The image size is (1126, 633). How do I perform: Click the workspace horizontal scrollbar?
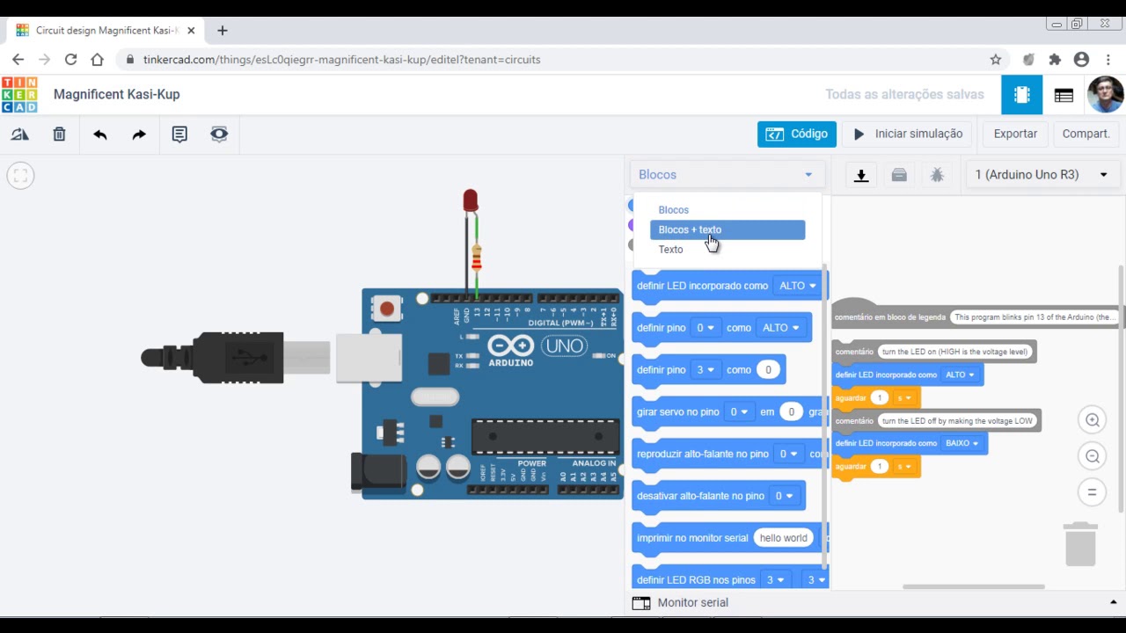click(973, 586)
